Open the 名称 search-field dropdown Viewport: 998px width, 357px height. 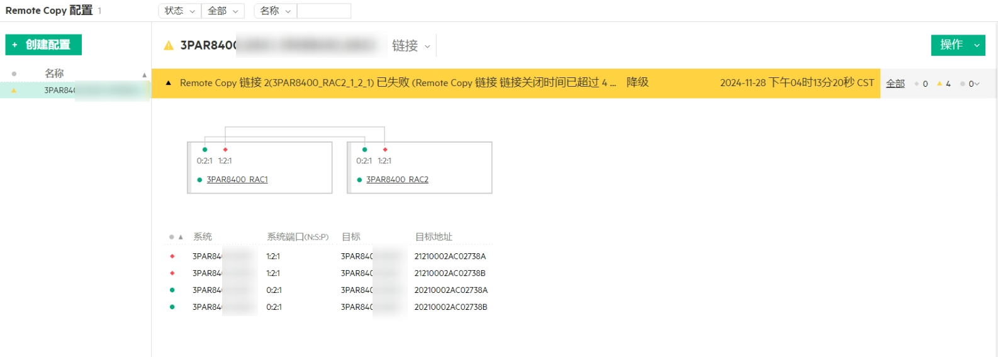276,11
